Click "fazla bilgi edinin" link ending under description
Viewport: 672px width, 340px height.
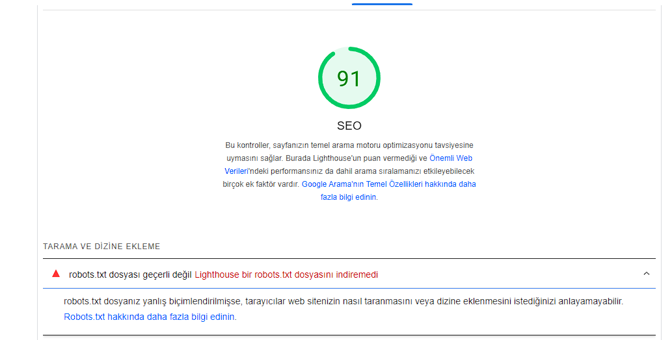coord(349,197)
